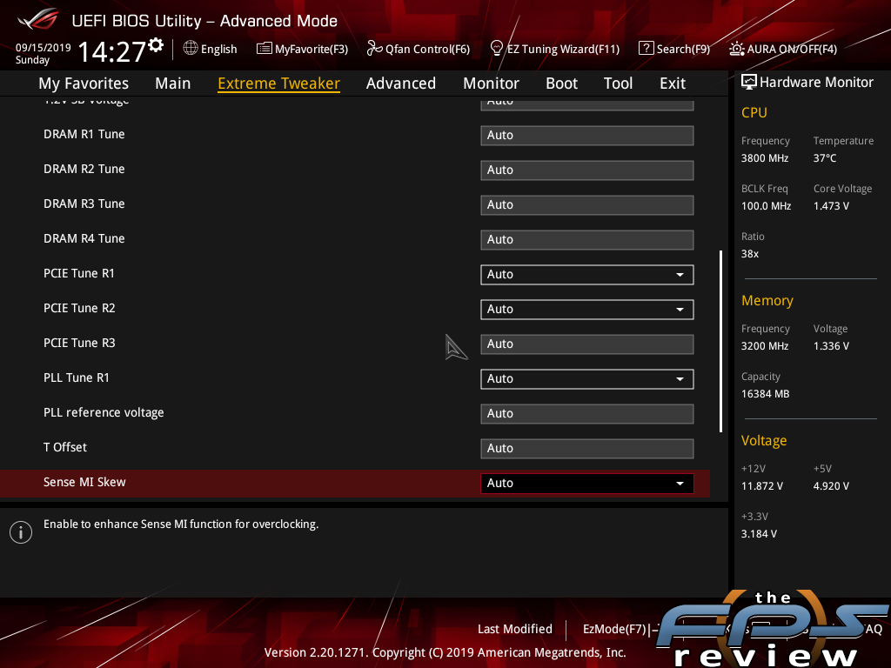This screenshot has height=668, width=891.
Task: Click the MyFavorite list icon
Action: (x=264, y=49)
